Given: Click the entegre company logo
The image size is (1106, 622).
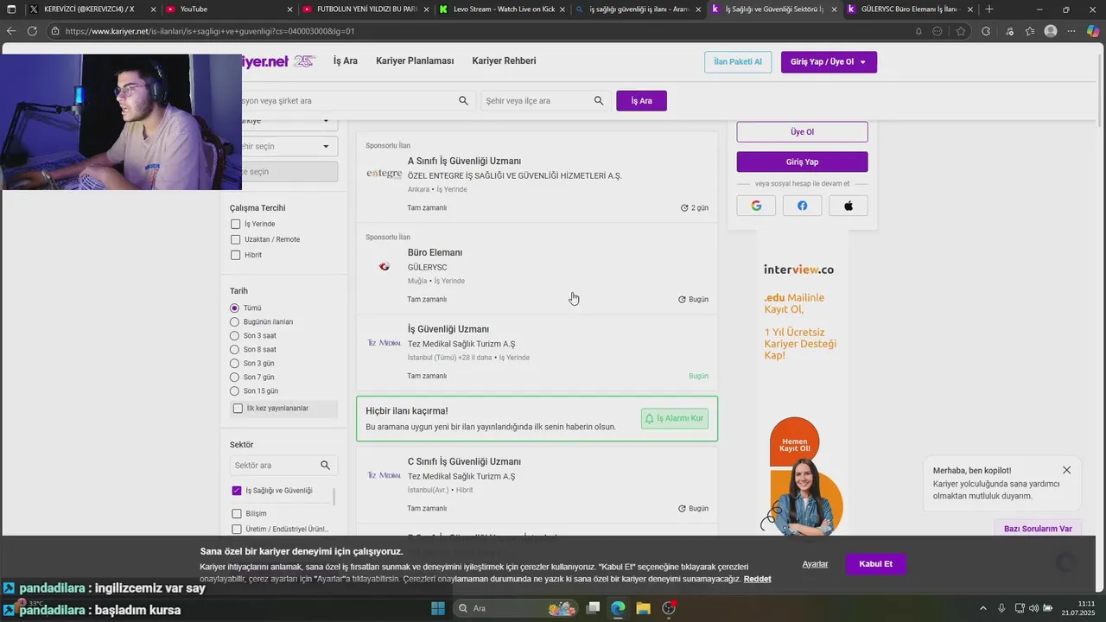Looking at the screenshot, I should (x=385, y=174).
